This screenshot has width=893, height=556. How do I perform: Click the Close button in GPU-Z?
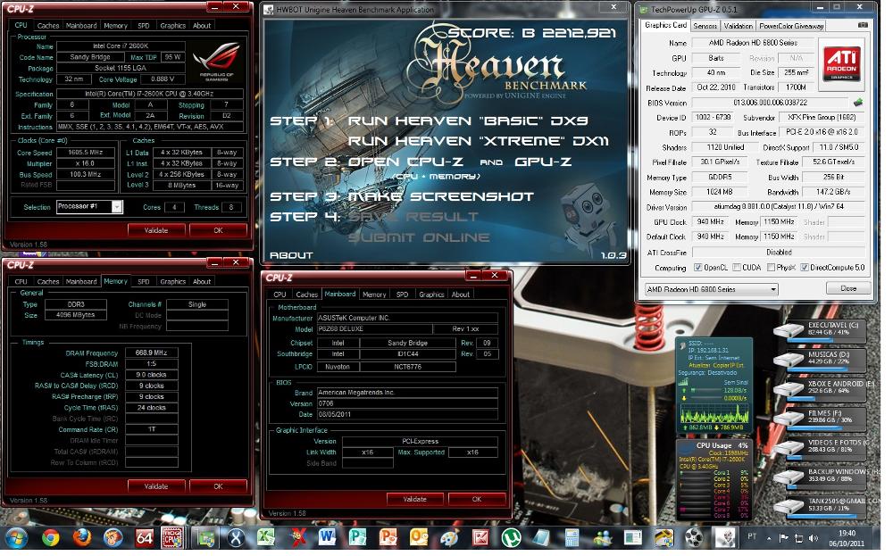point(848,288)
